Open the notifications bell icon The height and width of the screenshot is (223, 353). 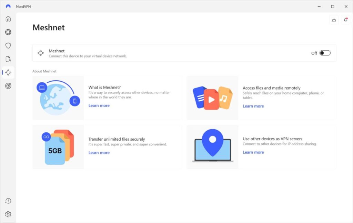[x=346, y=20]
